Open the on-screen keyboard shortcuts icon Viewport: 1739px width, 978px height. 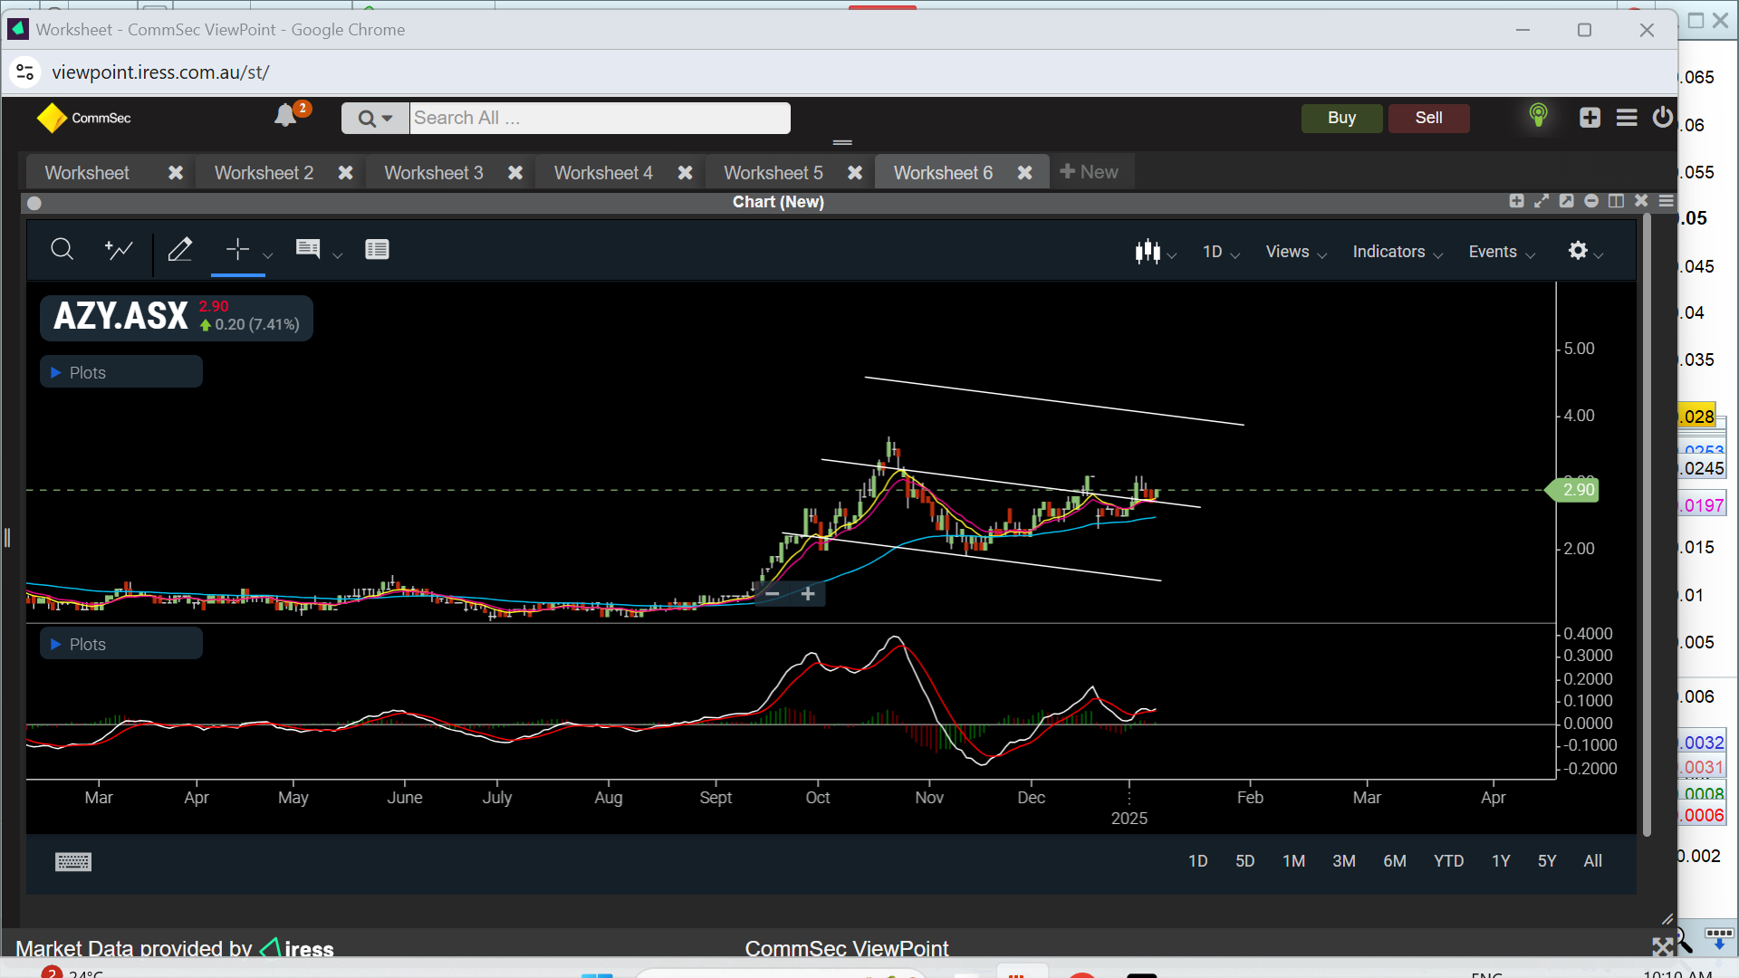73,861
